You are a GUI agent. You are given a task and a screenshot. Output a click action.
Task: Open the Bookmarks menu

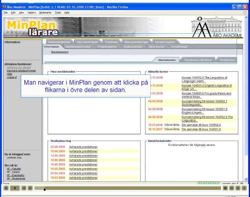(45, 13)
